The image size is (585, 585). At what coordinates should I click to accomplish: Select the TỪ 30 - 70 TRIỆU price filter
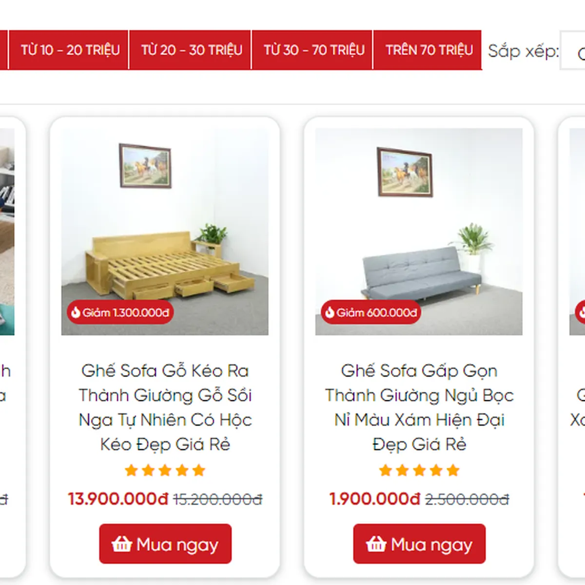(x=313, y=50)
